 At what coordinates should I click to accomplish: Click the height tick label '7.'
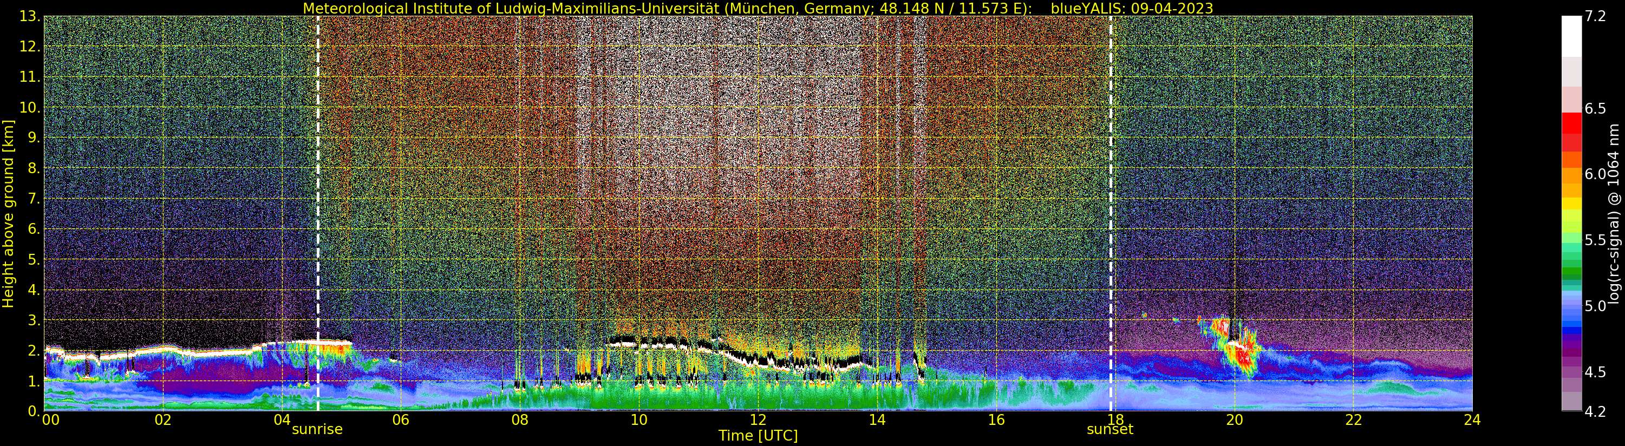pos(33,199)
